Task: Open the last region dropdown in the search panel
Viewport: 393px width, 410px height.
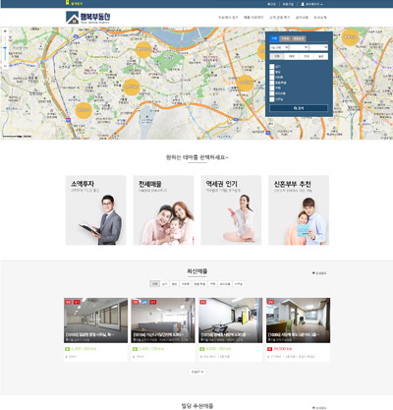Action: 318,47
